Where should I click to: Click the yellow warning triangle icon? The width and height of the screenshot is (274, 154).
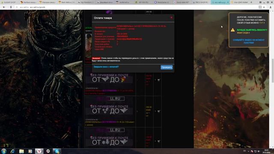pos(232,30)
